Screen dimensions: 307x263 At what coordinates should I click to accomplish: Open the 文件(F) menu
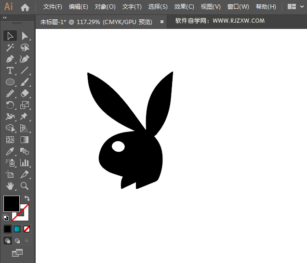pos(53,7)
